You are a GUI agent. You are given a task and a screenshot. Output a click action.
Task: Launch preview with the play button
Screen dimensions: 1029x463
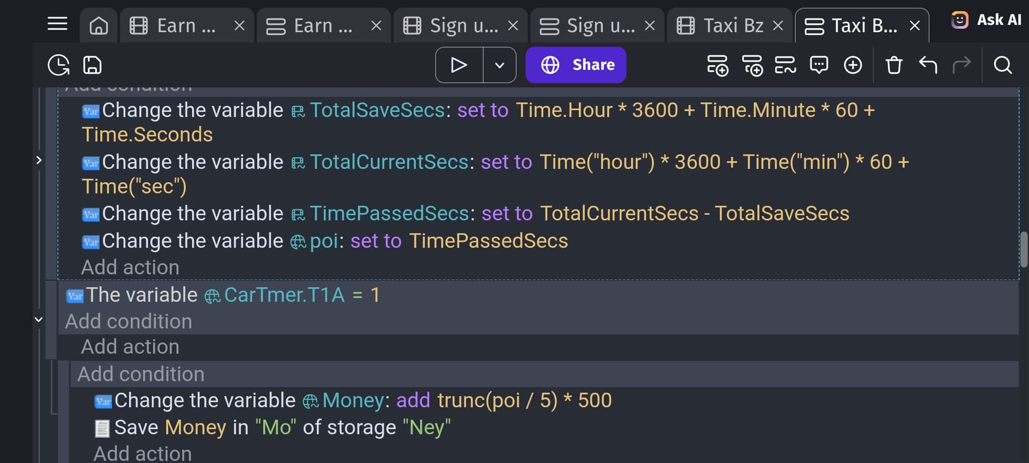(459, 65)
